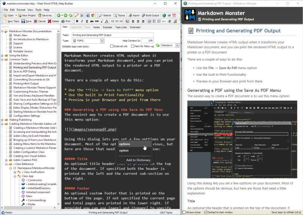This screenshot has height=215, width=303.
Task: Switch to the Notes tab
Action: coord(97,27)
